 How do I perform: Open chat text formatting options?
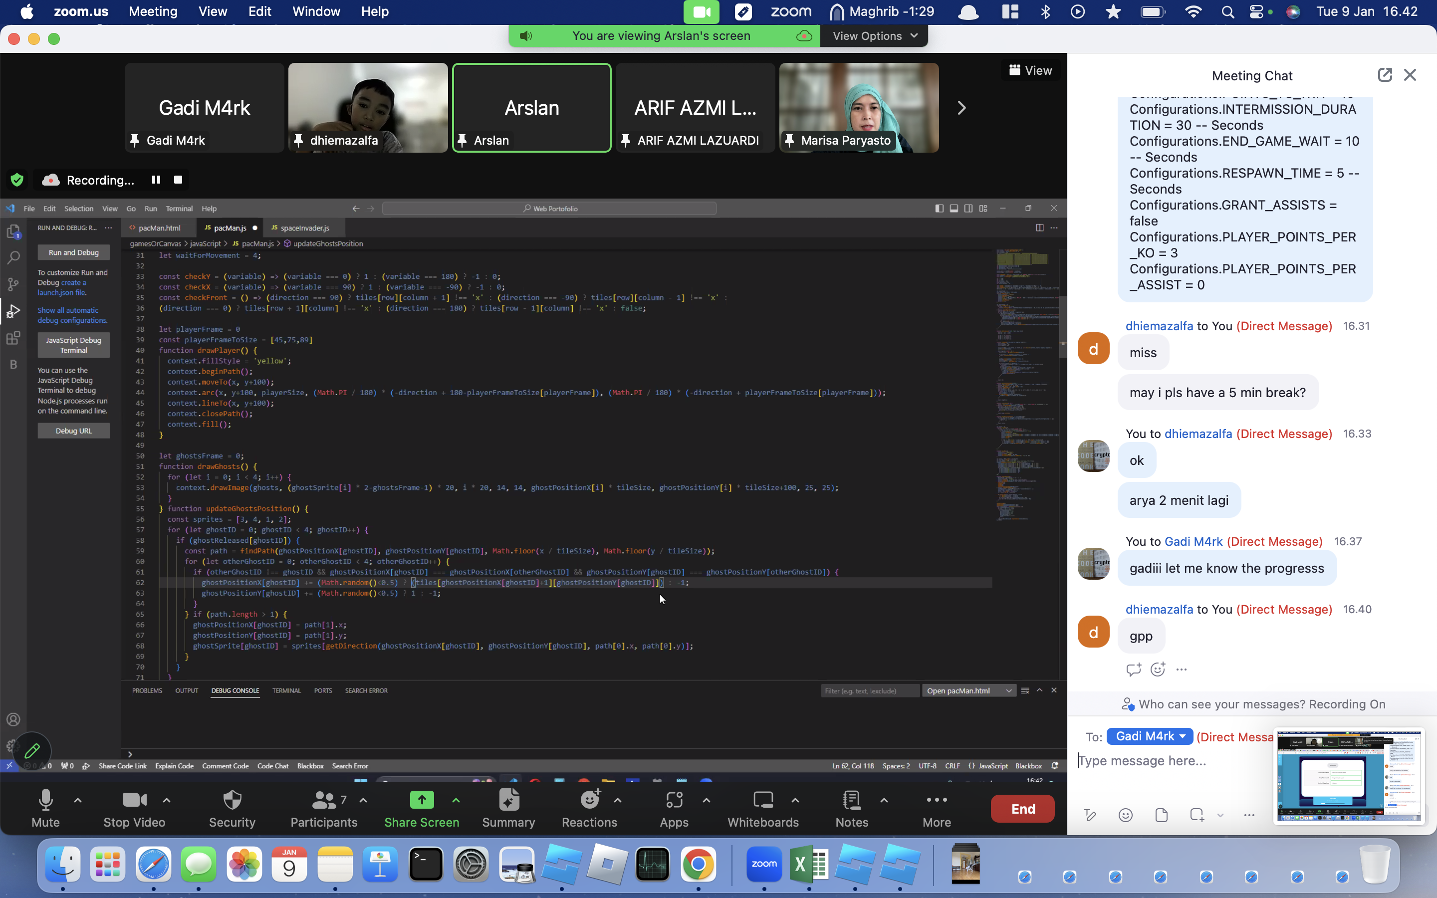click(x=1090, y=815)
